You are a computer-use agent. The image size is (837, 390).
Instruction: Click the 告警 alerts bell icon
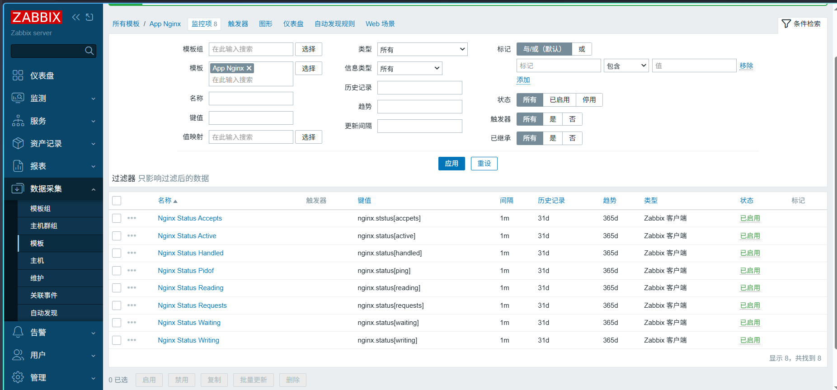pos(18,332)
